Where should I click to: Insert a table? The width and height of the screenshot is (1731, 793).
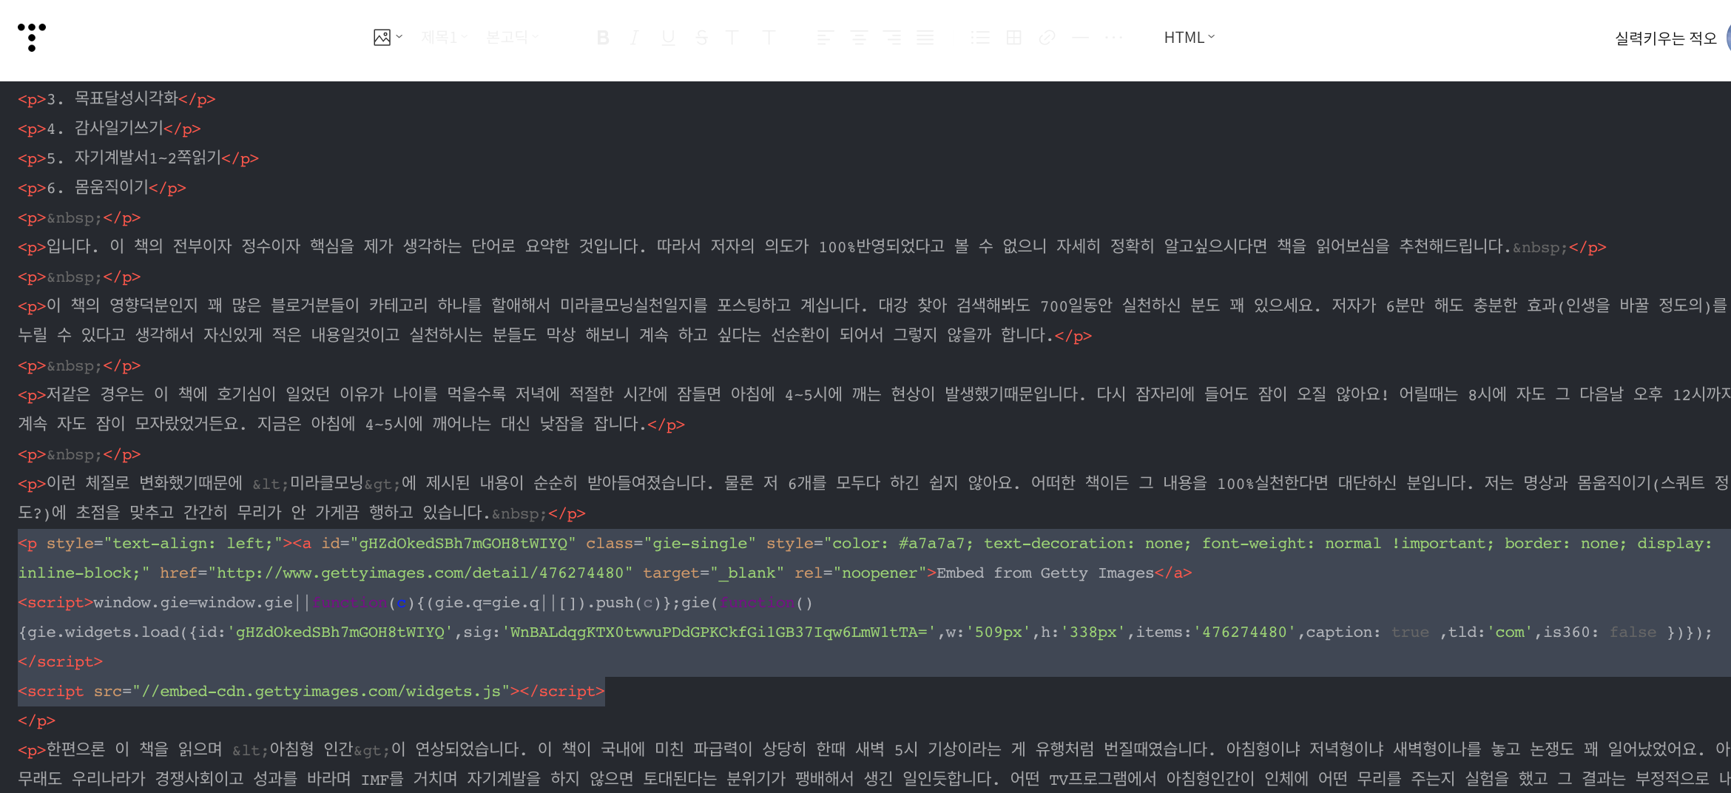[x=1013, y=38]
